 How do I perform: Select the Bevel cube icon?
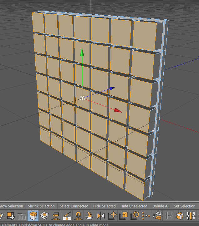(180, 216)
